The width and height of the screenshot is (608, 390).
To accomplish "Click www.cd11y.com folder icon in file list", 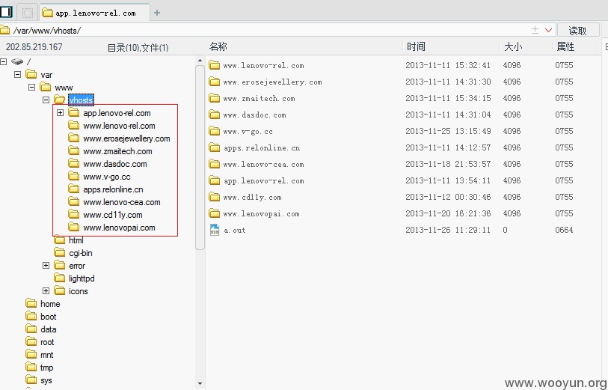I will pyautogui.click(x=214, y=197).
